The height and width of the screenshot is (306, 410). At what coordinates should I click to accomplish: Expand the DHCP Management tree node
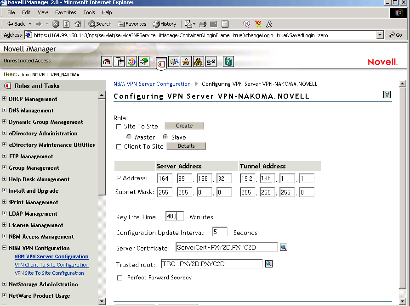(x=5, y=99)
